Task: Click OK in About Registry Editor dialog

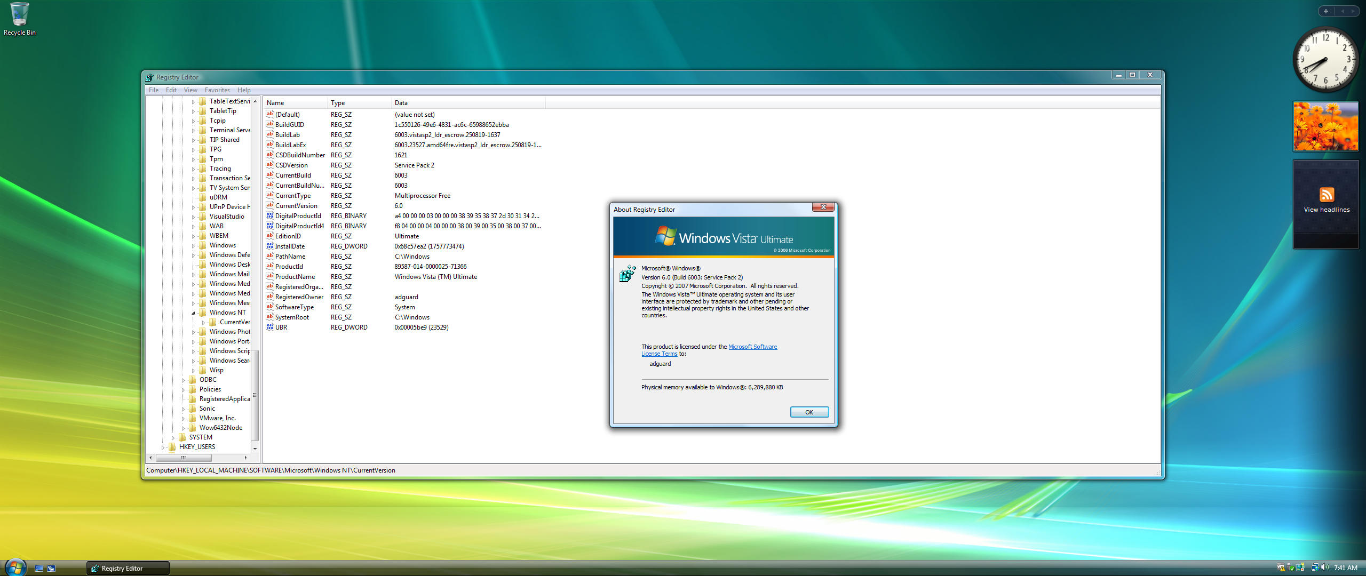Action: (x=809, y=412)
